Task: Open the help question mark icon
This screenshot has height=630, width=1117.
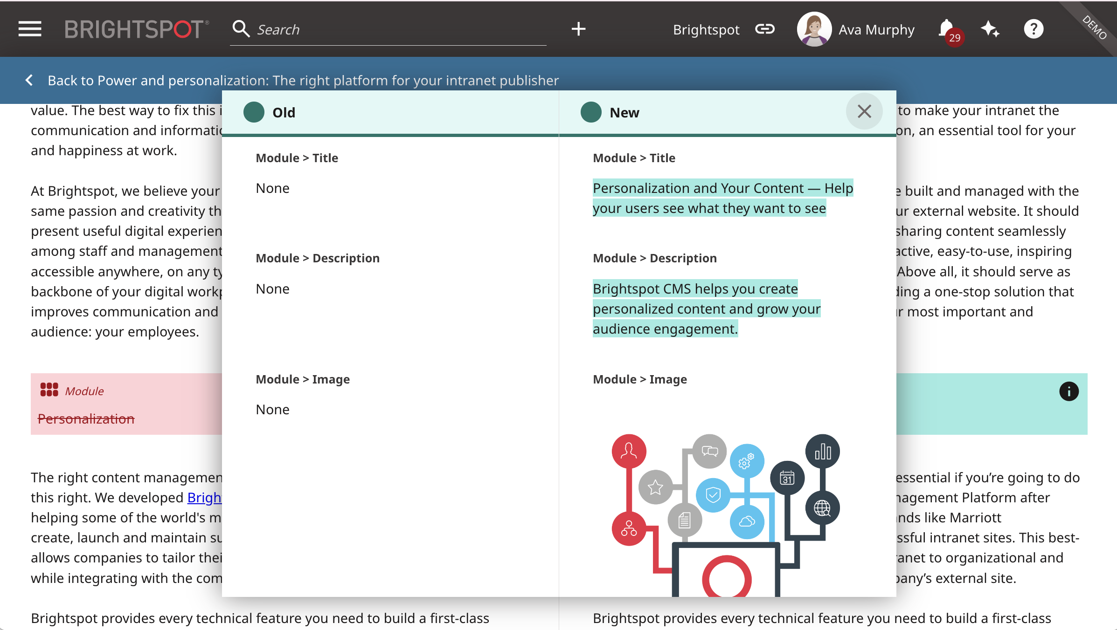Action: click(x=1034, y=29)
